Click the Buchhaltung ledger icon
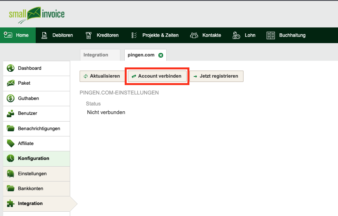The height and width of the screenshot is (216, 338). point(271,35)
